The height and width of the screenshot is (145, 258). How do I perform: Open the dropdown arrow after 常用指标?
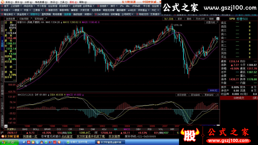click(46, 18)
